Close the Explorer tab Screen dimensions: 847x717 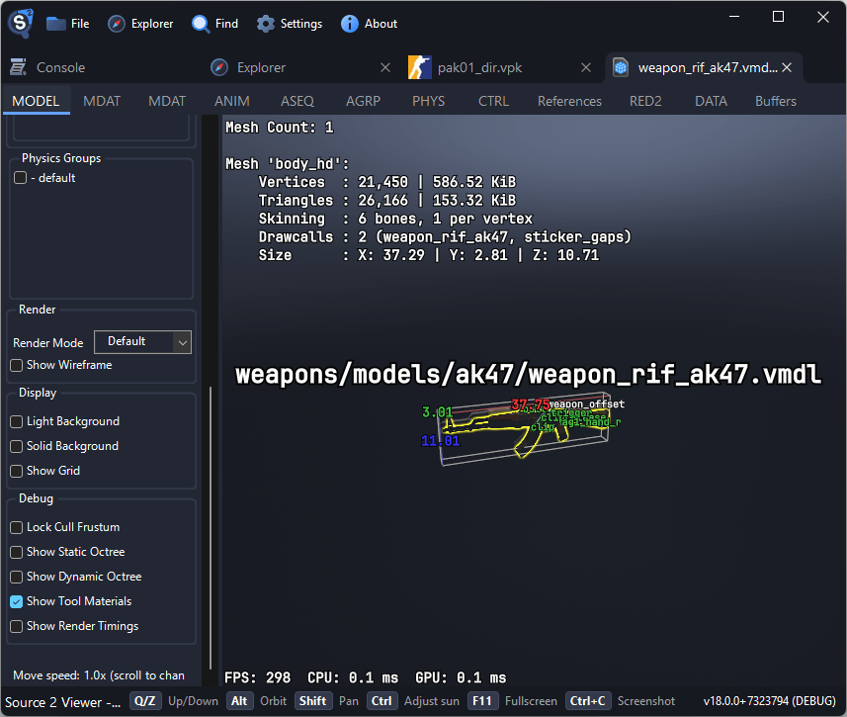(x=384, y=67)
